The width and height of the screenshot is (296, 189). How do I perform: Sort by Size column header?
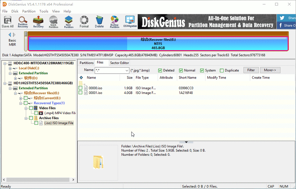(x=127, y=78)
